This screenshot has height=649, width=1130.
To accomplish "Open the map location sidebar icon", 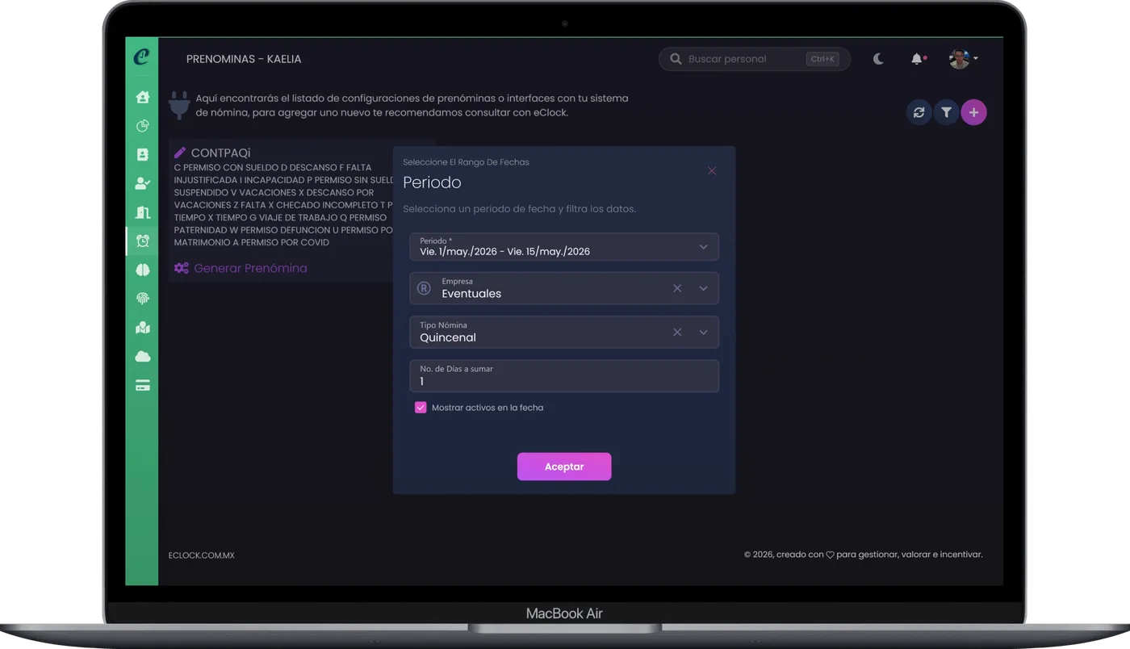I will [x=143, y=328].
